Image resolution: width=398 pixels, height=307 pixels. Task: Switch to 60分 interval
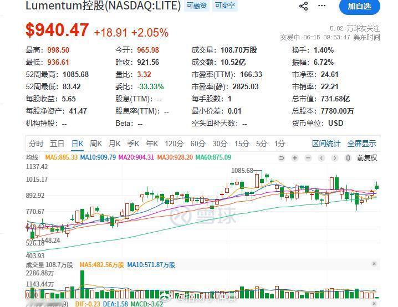click(198, 144)
